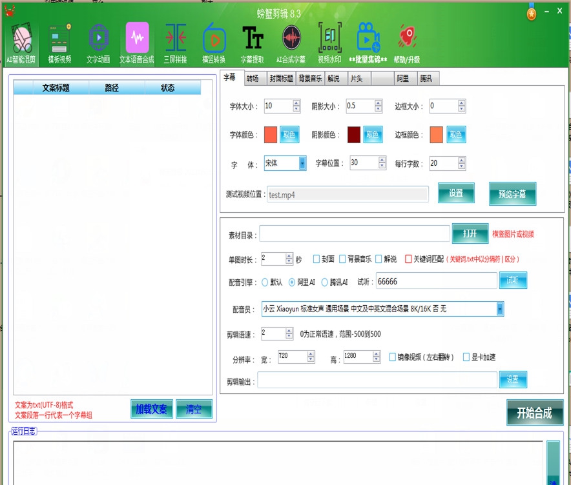Click the 测试视频位置 test.mp4 input field
Viewport: 571px width, 485px height.
[x=348, y=193]
